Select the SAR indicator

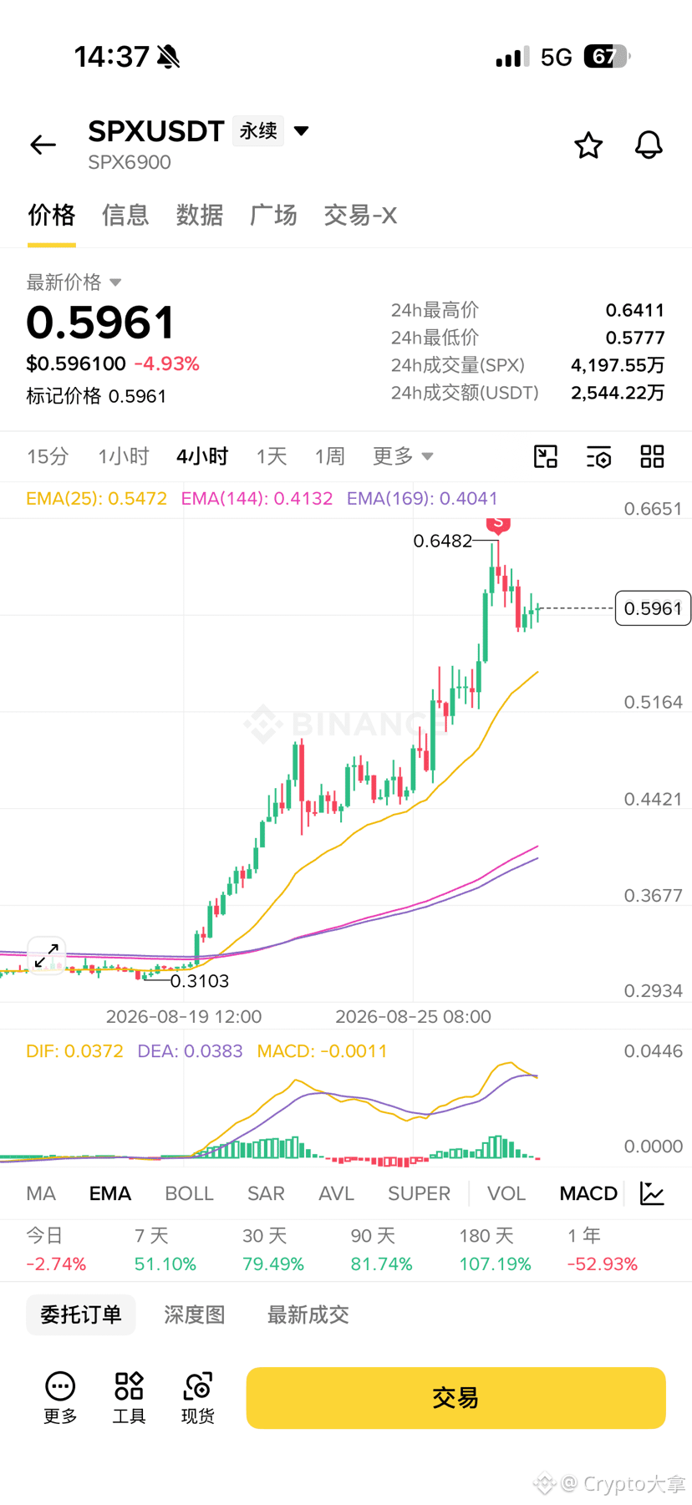coord(266,1193)
